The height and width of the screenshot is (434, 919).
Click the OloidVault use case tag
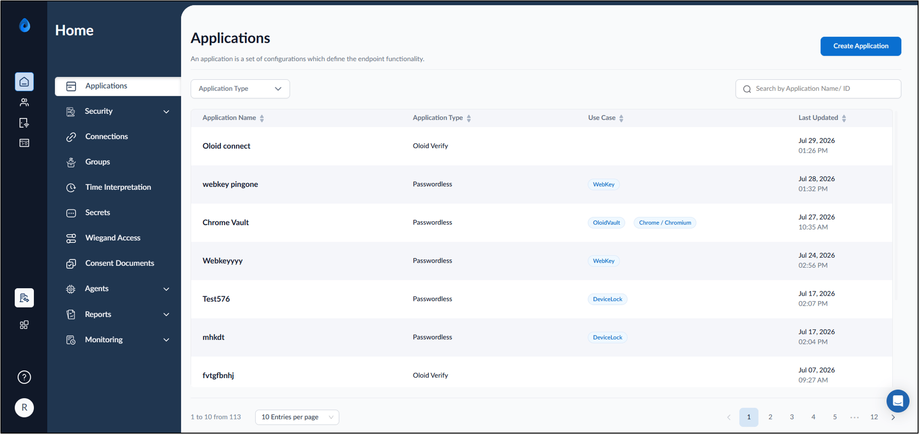point(606,223)
